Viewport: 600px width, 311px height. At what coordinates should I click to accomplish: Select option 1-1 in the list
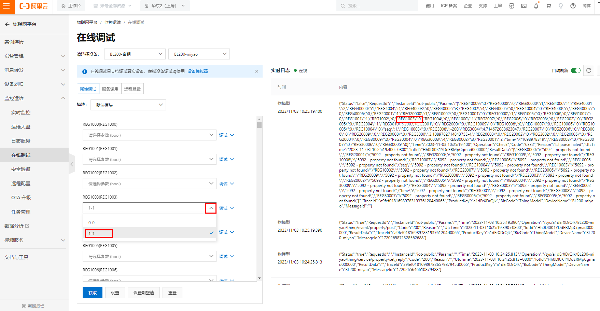pos(150,233)
